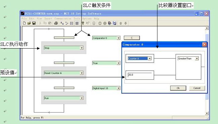The height and width of the screenshot is (124, 218).
Task: Click the Print toolbar icon
Action: 56,23
